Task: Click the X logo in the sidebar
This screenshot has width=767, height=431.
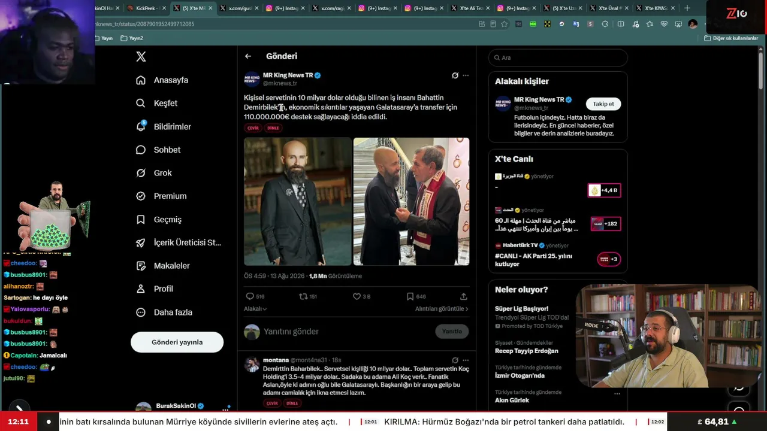Action: (x=141, y=57)
